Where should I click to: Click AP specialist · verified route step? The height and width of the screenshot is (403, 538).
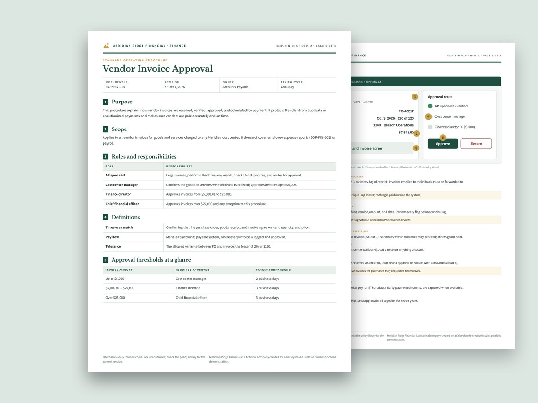coord(451,106)
